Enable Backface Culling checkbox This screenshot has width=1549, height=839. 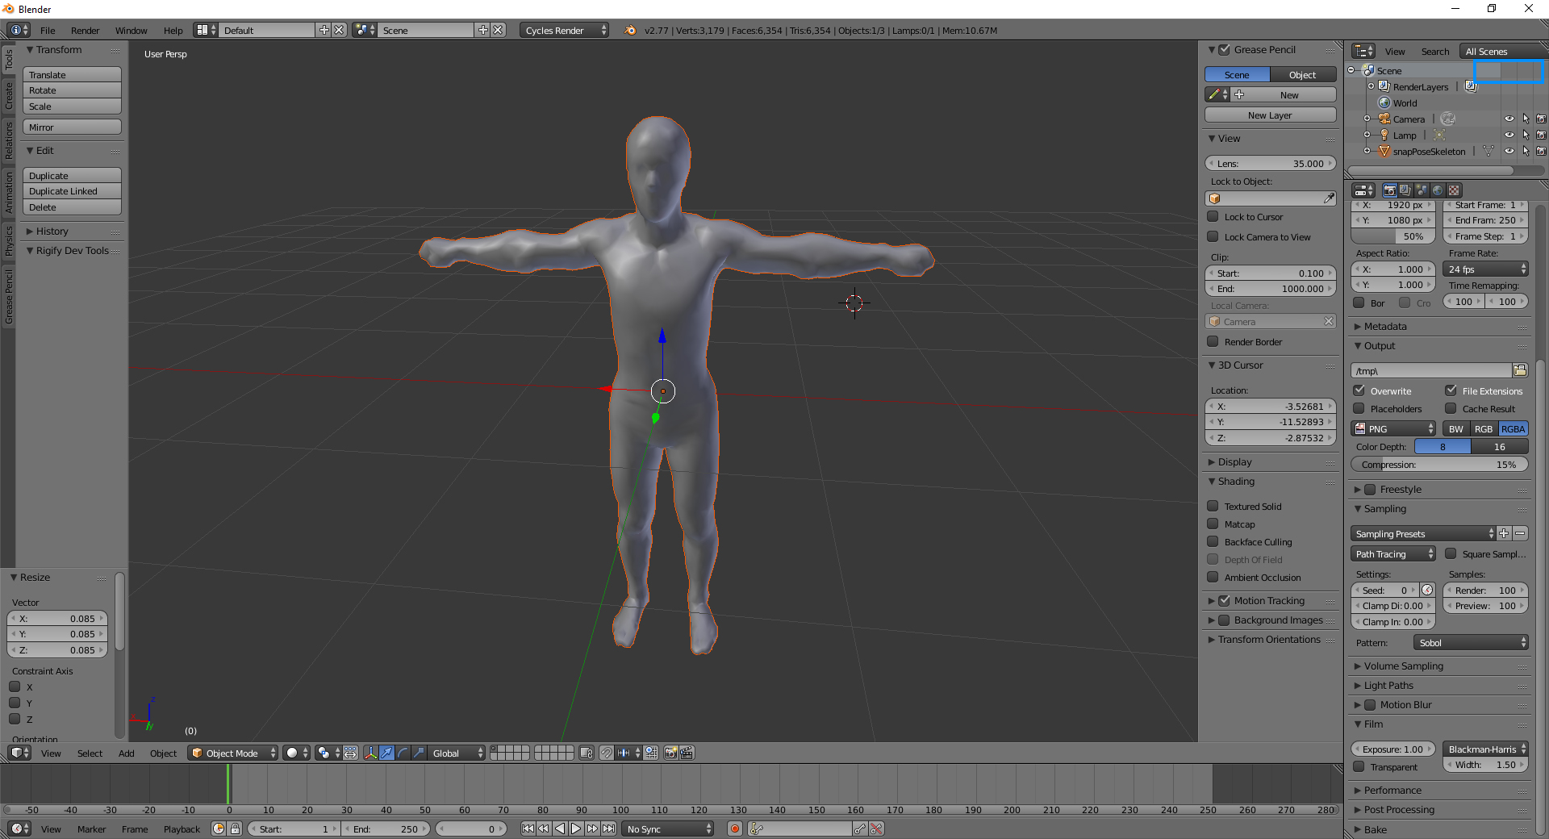point(1213,541)
